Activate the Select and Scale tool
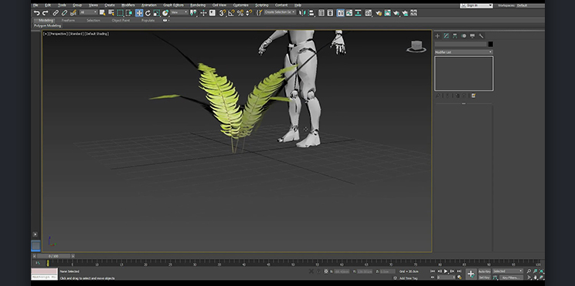This screenshot has width=575, height=286. 157,13
